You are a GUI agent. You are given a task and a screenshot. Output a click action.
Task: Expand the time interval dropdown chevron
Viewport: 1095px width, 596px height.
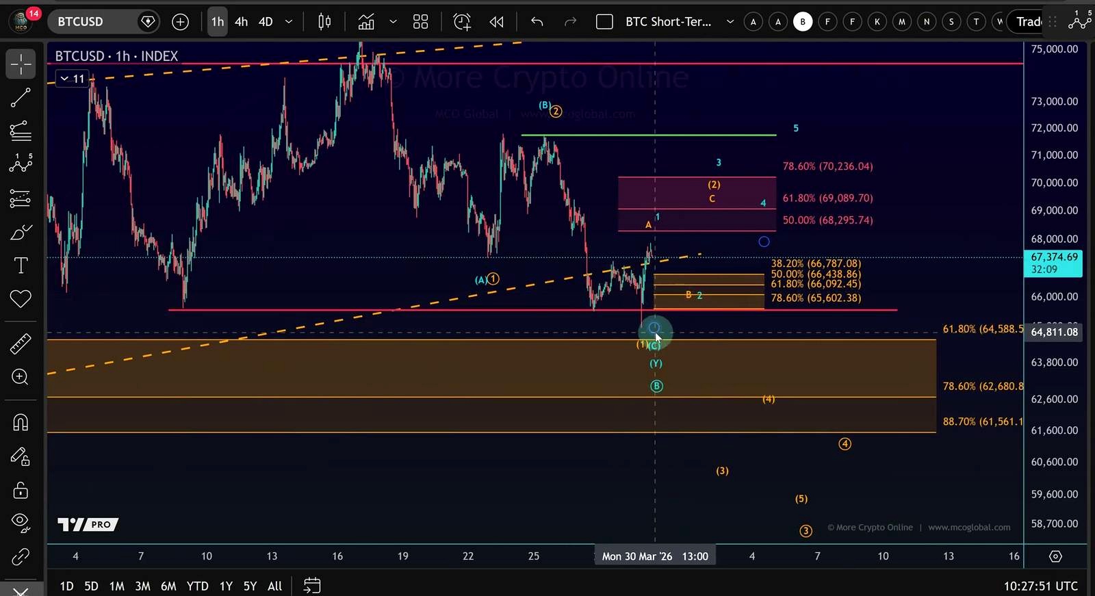(x=289, y=22)
